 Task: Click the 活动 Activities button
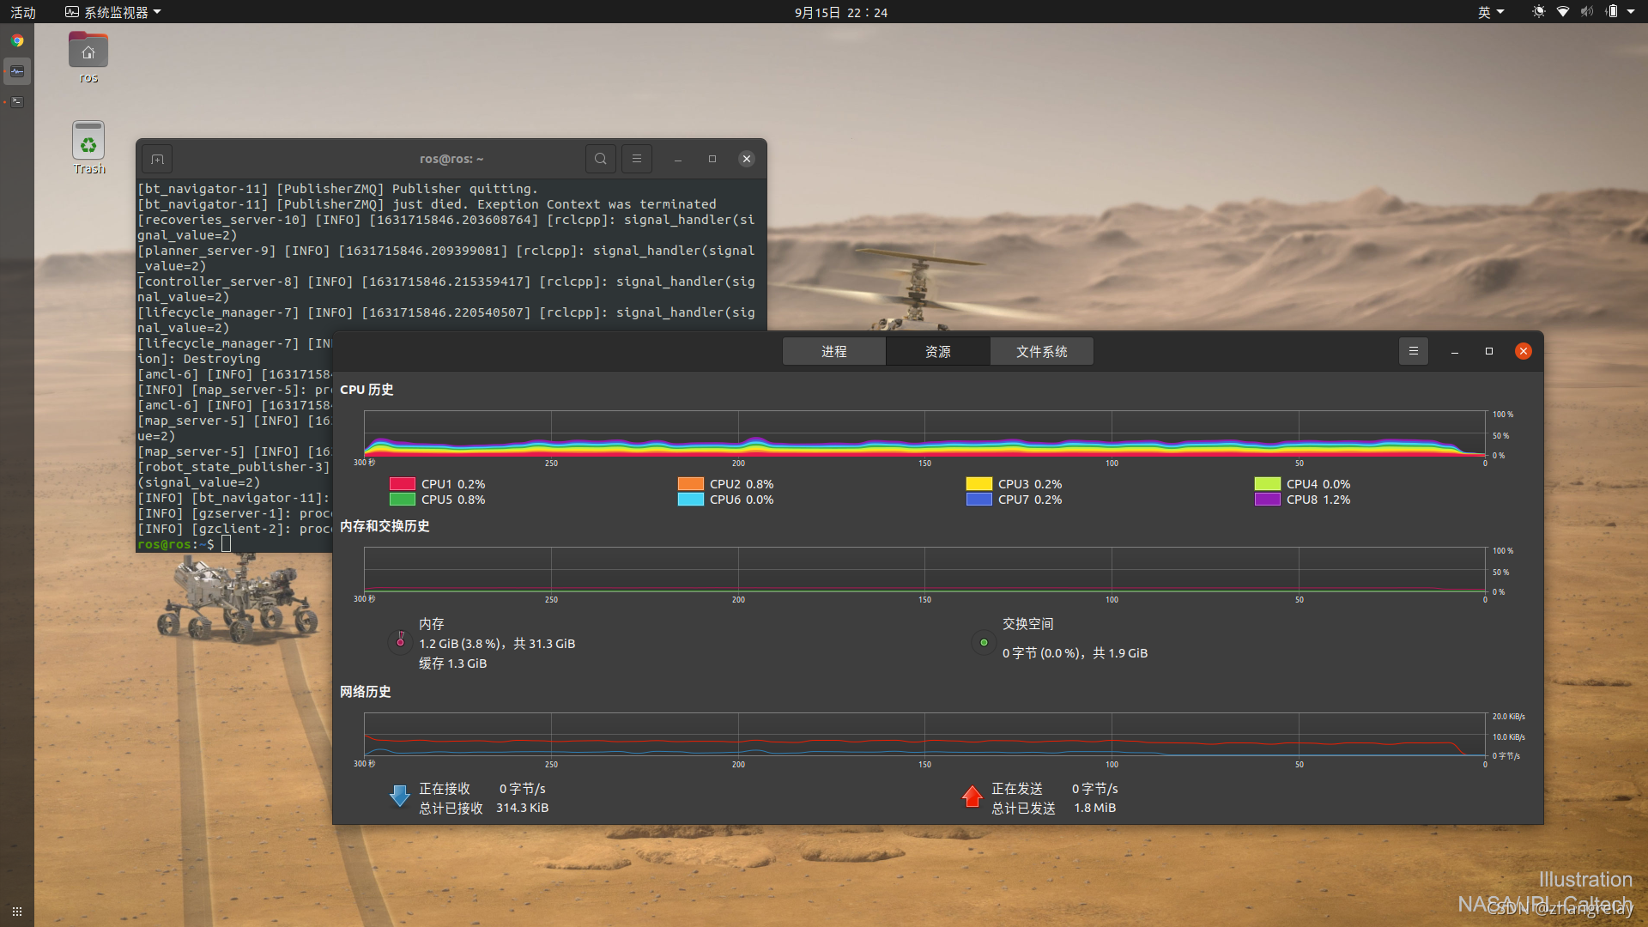[23, 12]
